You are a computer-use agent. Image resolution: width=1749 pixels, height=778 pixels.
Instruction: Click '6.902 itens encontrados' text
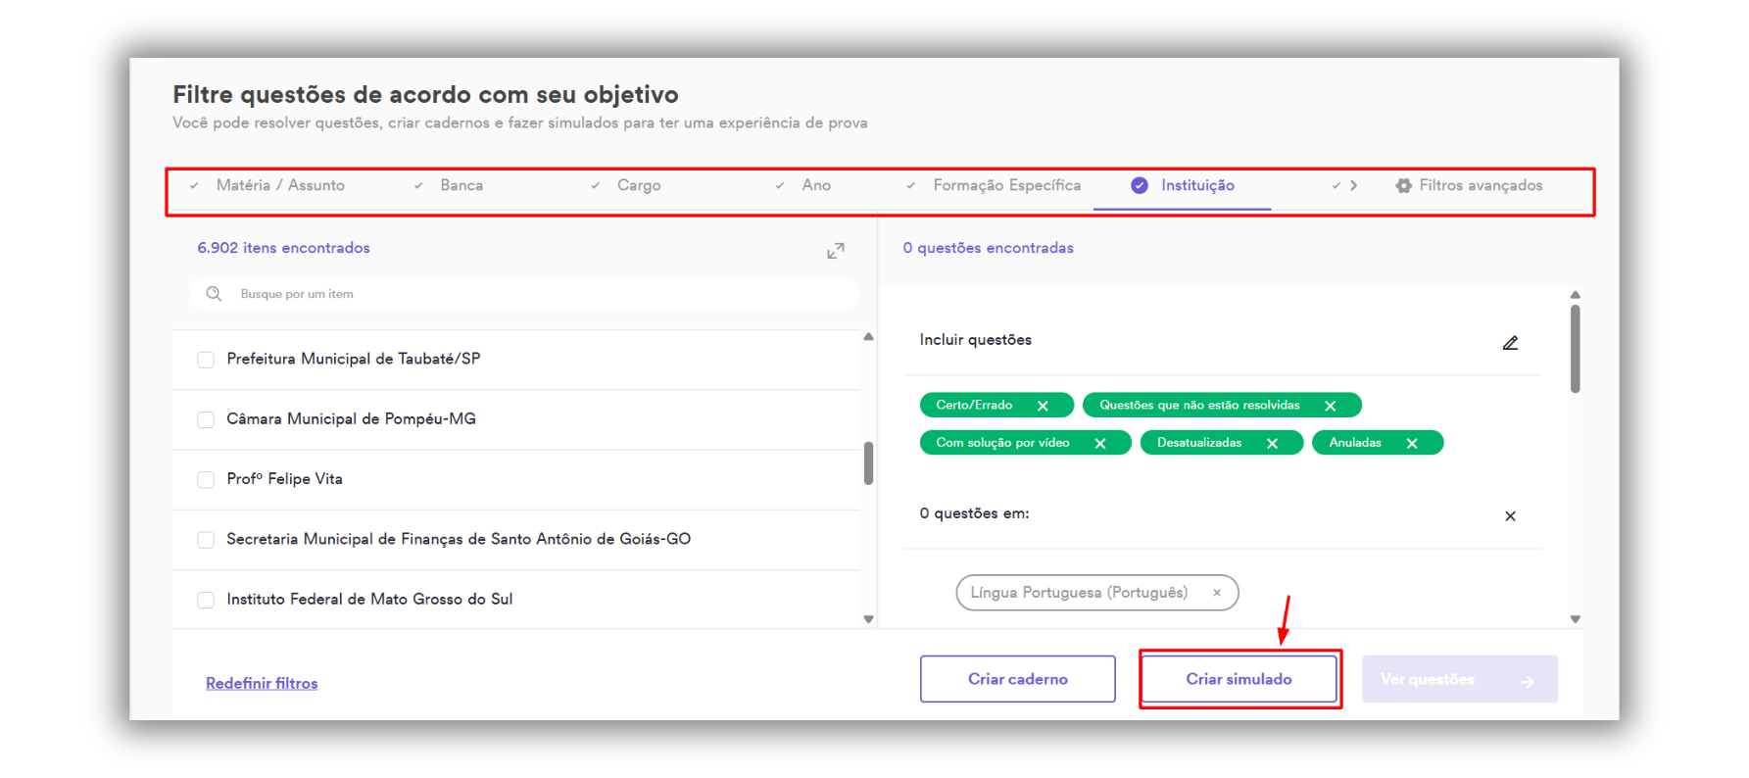283,248
